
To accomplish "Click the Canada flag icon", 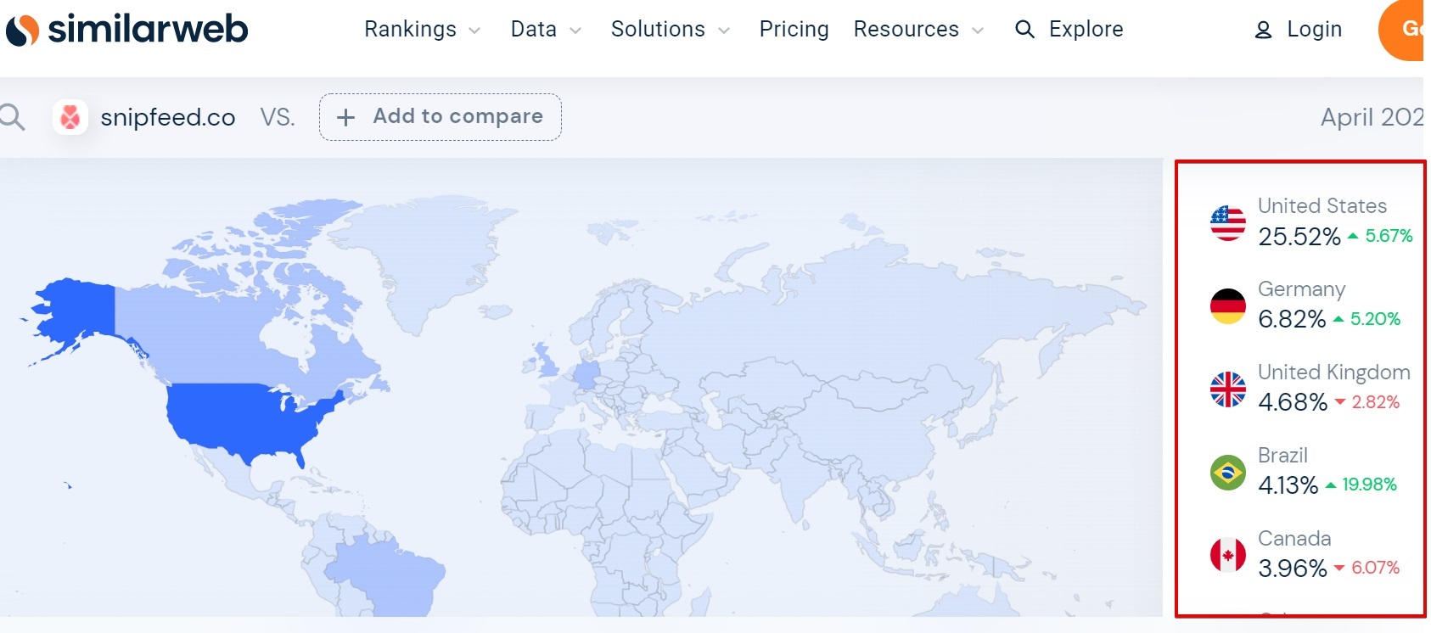I will (x=1228, y=556).
